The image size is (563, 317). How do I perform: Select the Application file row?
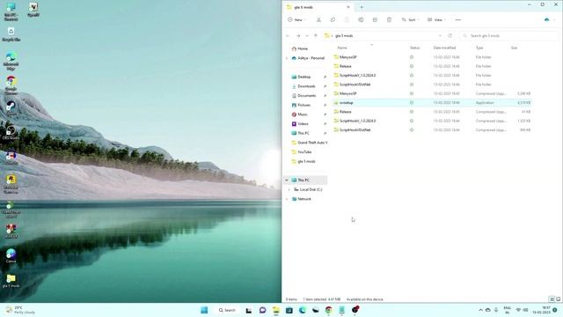click(432, 102)
